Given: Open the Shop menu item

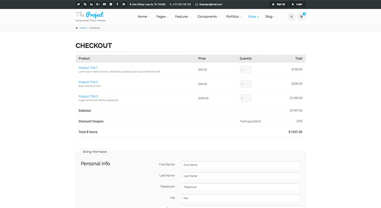Looking at the screenshot, I should (253, 17).
